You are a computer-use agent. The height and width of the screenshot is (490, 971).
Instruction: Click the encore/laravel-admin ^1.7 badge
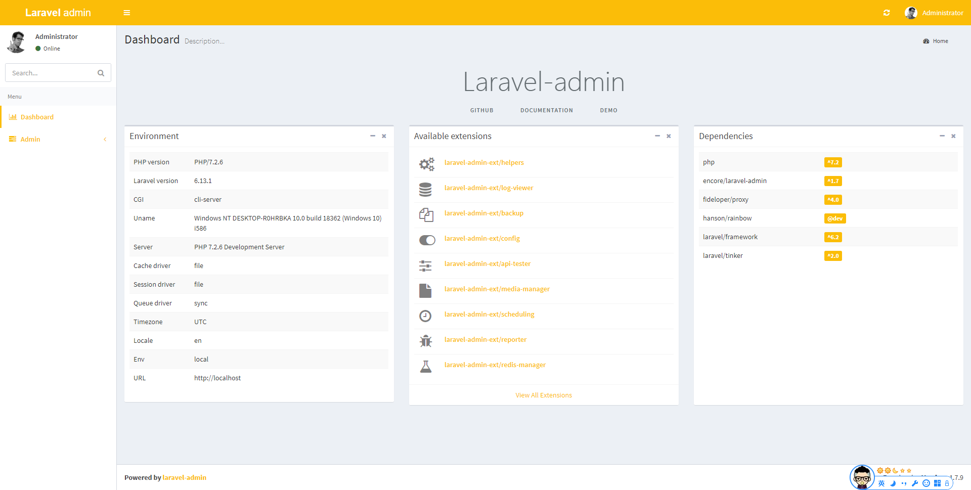(833, 181)
